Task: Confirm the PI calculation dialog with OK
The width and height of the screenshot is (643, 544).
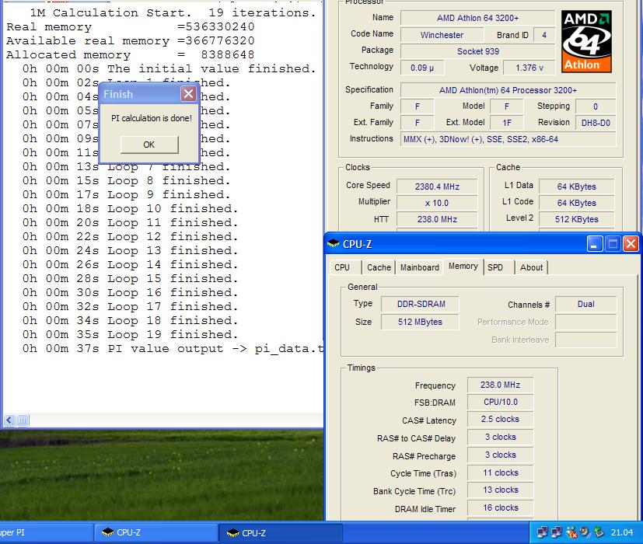Action: click(x=149, y=145)
